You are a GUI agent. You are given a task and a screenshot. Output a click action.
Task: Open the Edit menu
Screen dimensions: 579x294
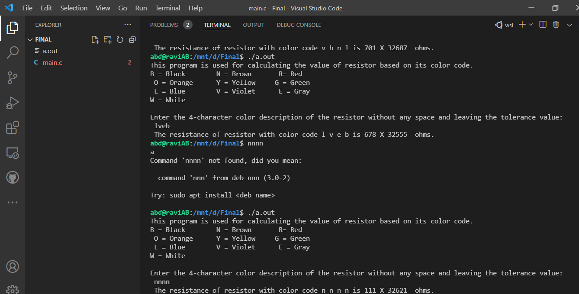click(x=46, y=8)
